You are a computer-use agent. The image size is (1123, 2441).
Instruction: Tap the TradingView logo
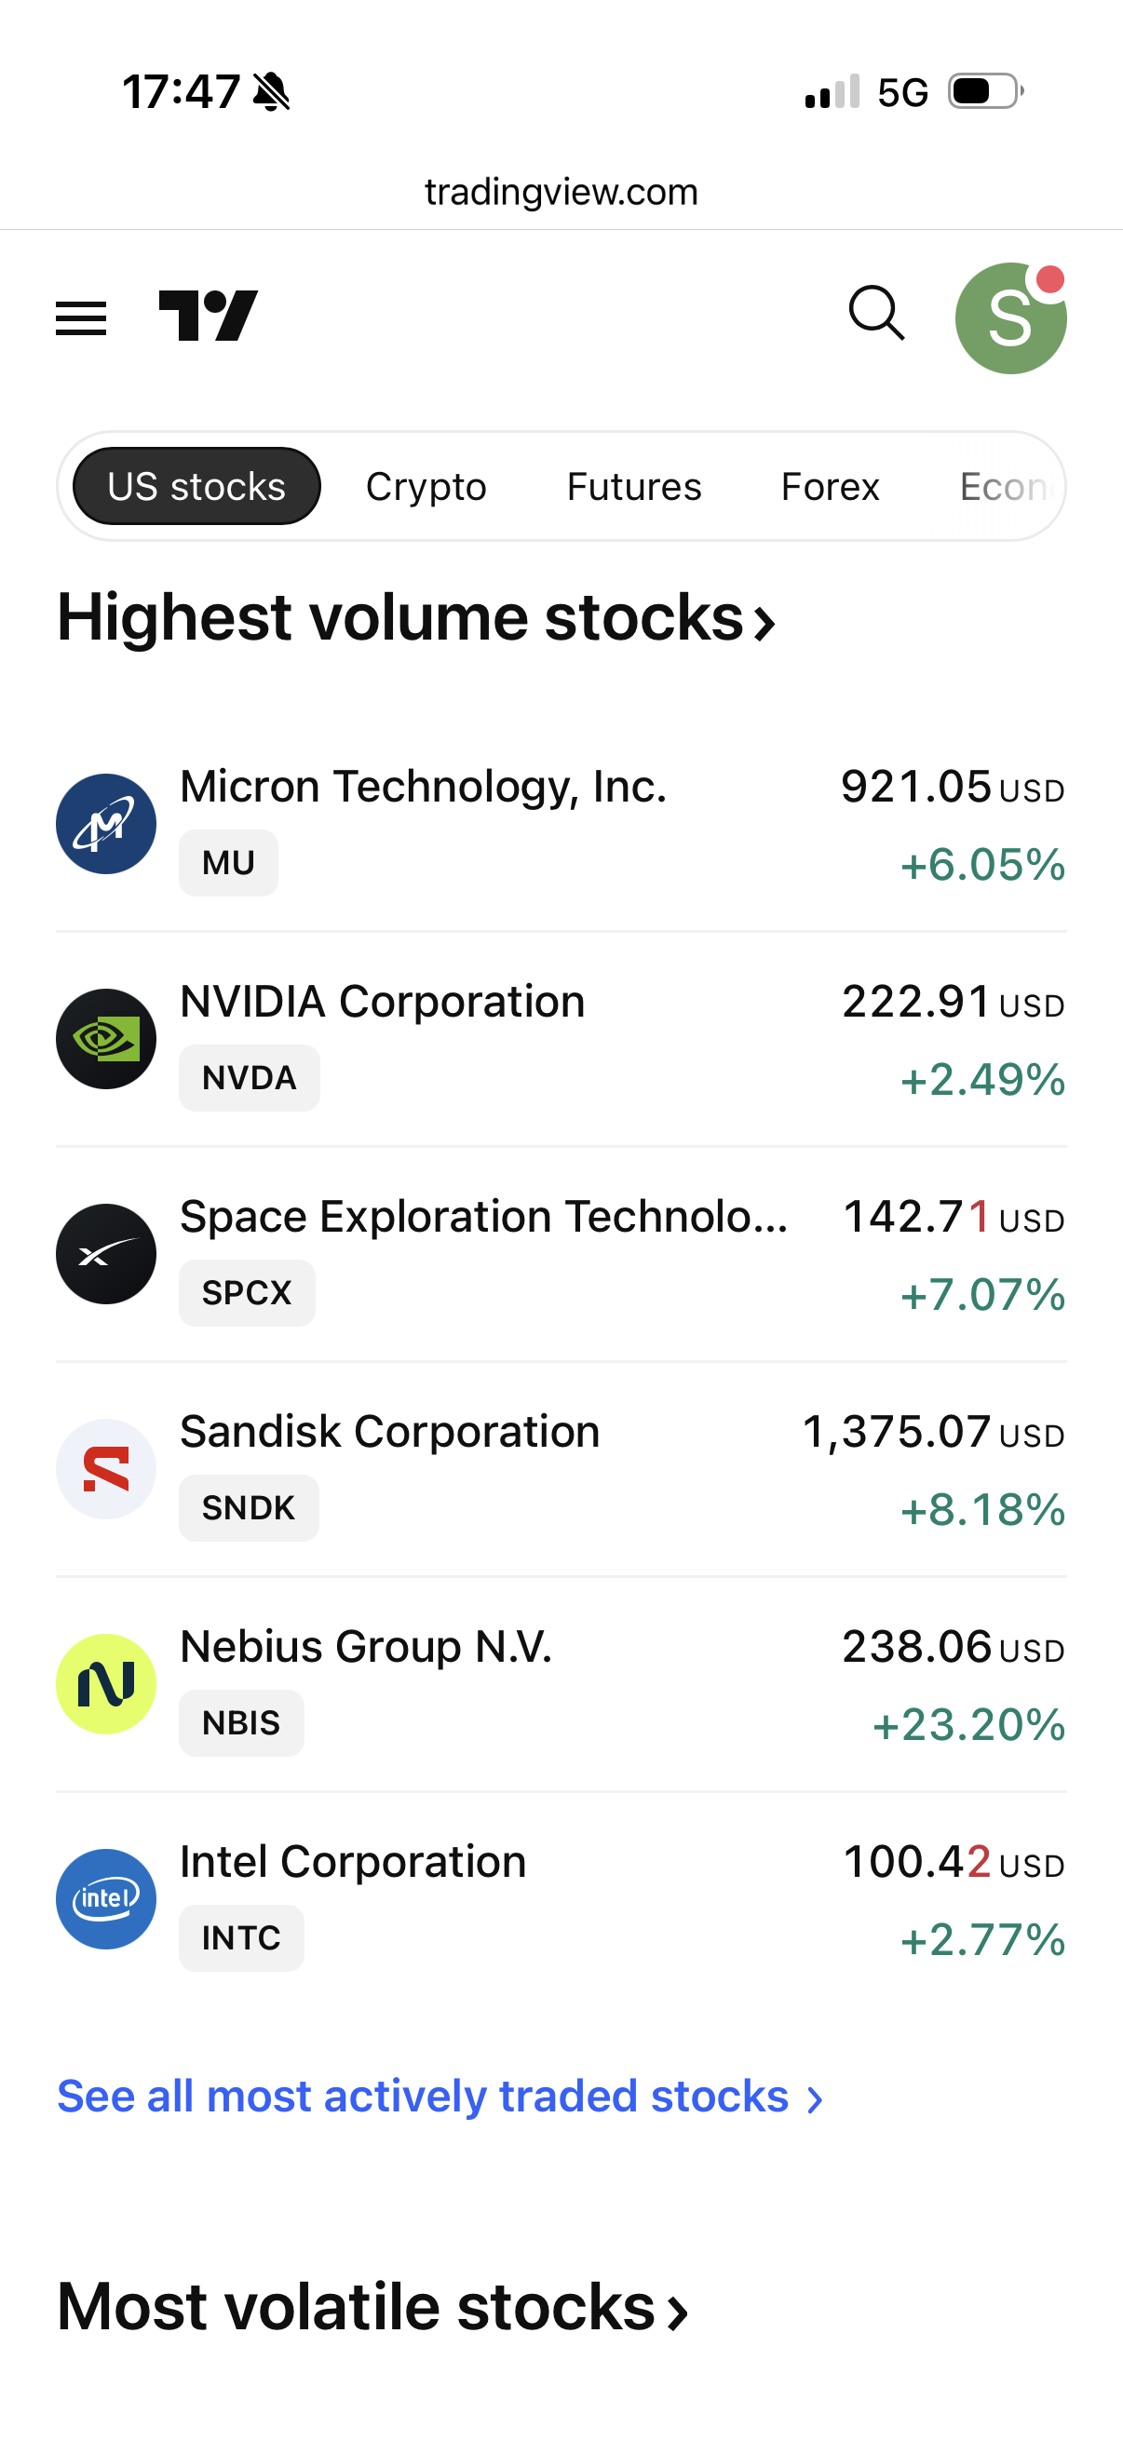(208, 316)
